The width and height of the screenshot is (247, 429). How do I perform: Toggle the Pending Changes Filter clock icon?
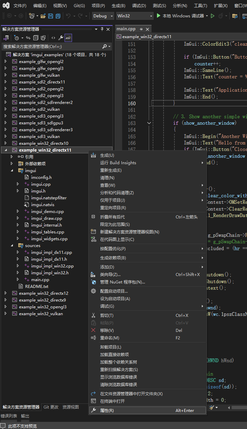(16, 38)
